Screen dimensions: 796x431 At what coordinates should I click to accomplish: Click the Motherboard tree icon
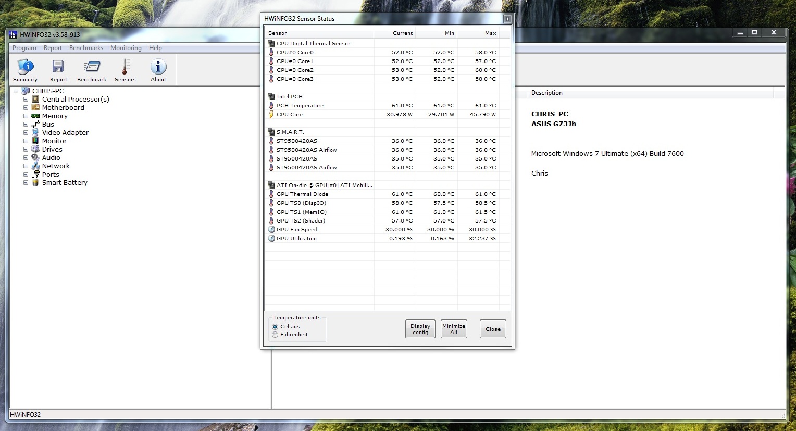click(x=35, y=107)
